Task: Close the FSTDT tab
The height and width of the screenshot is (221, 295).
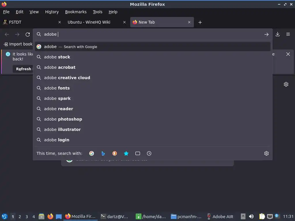Action: pos(60,22)
